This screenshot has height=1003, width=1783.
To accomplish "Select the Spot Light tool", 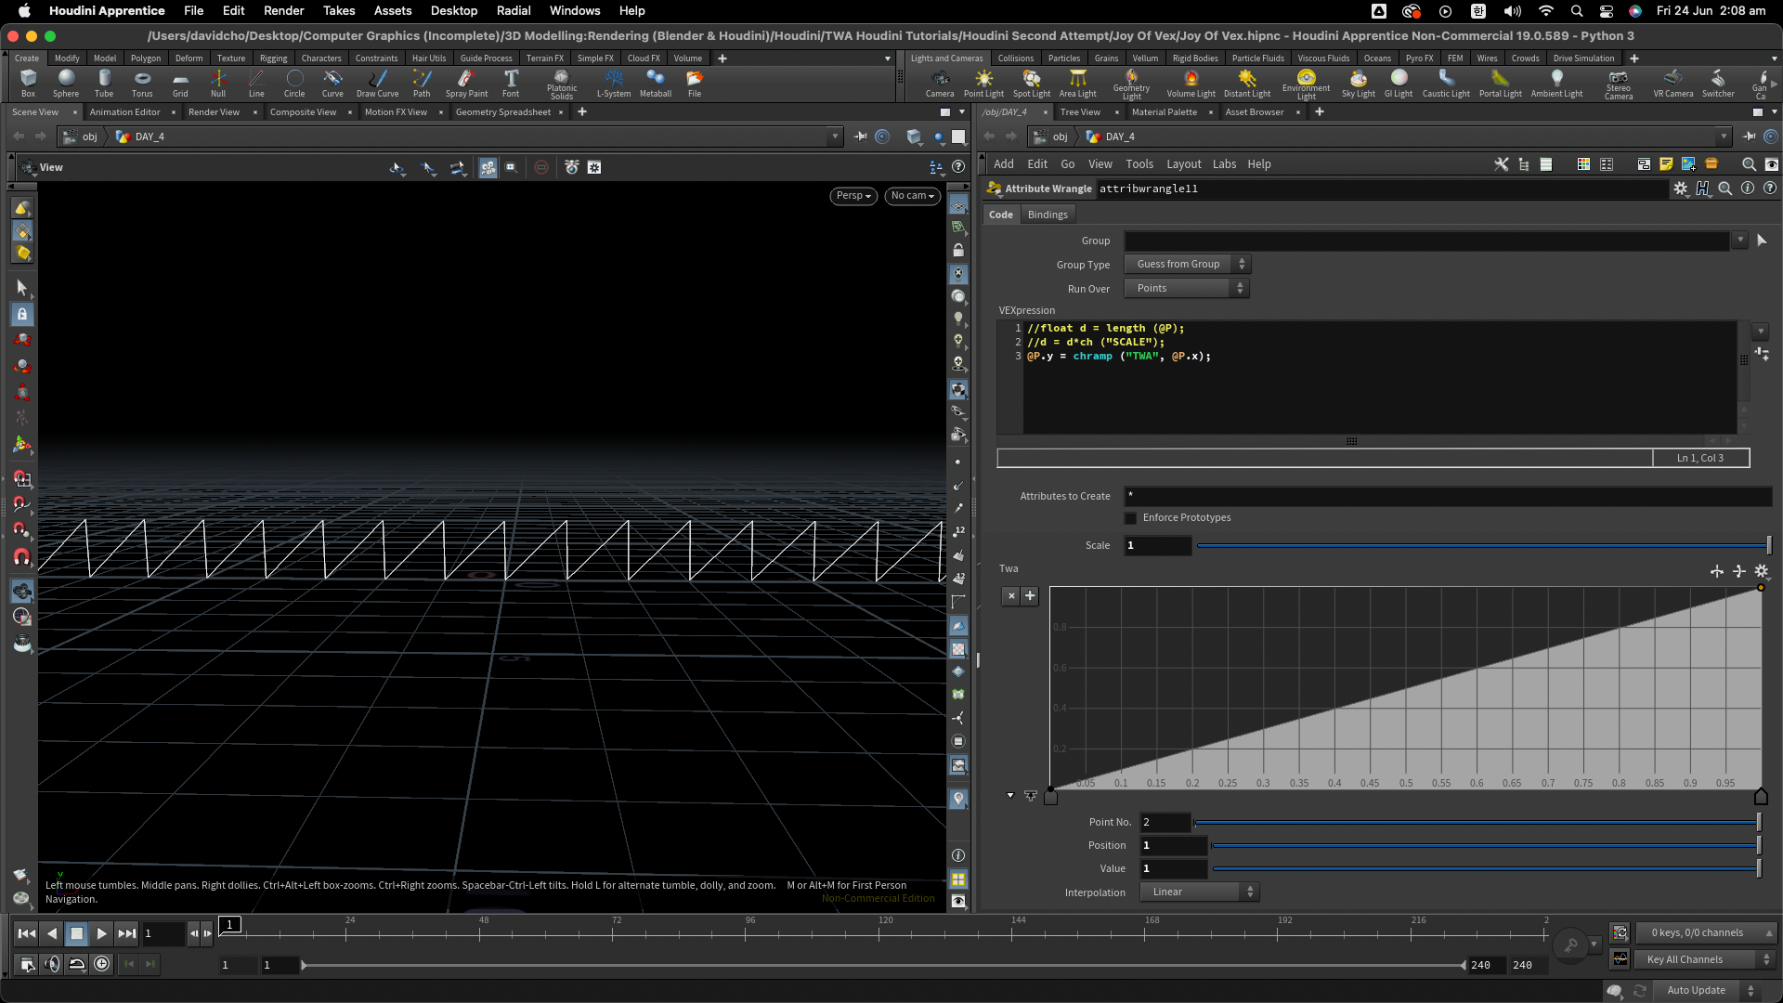I will click(1031, 82).
